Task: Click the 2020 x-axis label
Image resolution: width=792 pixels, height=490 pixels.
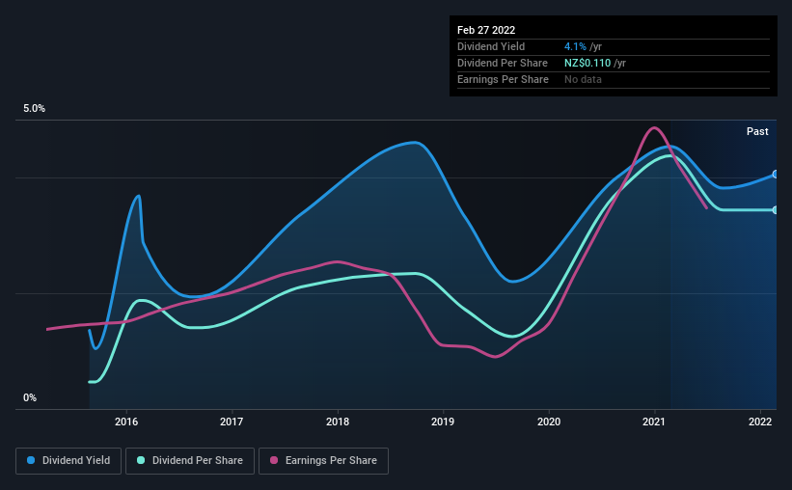Action: point(549,422)
